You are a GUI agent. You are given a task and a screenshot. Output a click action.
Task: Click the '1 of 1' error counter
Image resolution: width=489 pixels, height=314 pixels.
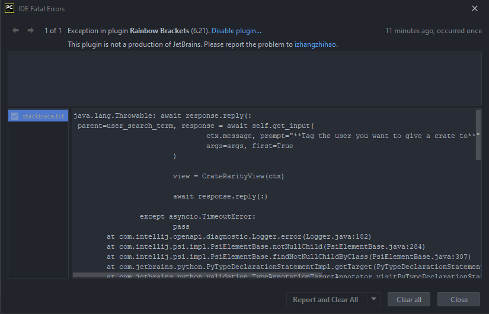click(x=53, y=31)
